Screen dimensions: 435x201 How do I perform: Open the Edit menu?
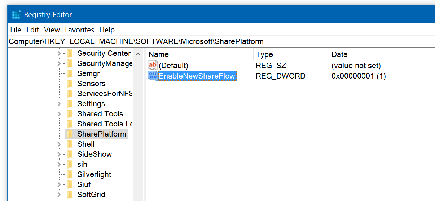(x=32, y=30)
